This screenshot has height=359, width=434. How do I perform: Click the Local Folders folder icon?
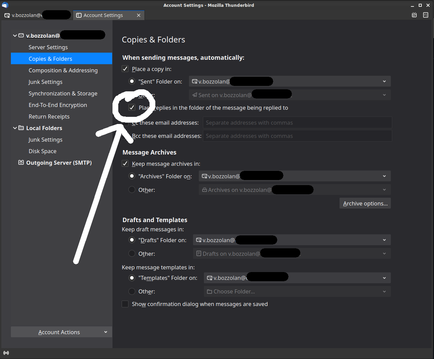(21, 128)
